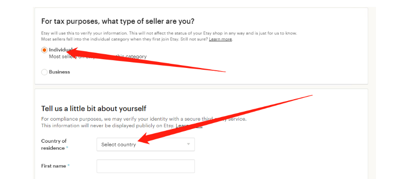Image resolution: width=406 pixels, height=179 pixels.
Task: Open Learn more link under compliance notice
Action: tap(189, 126)
